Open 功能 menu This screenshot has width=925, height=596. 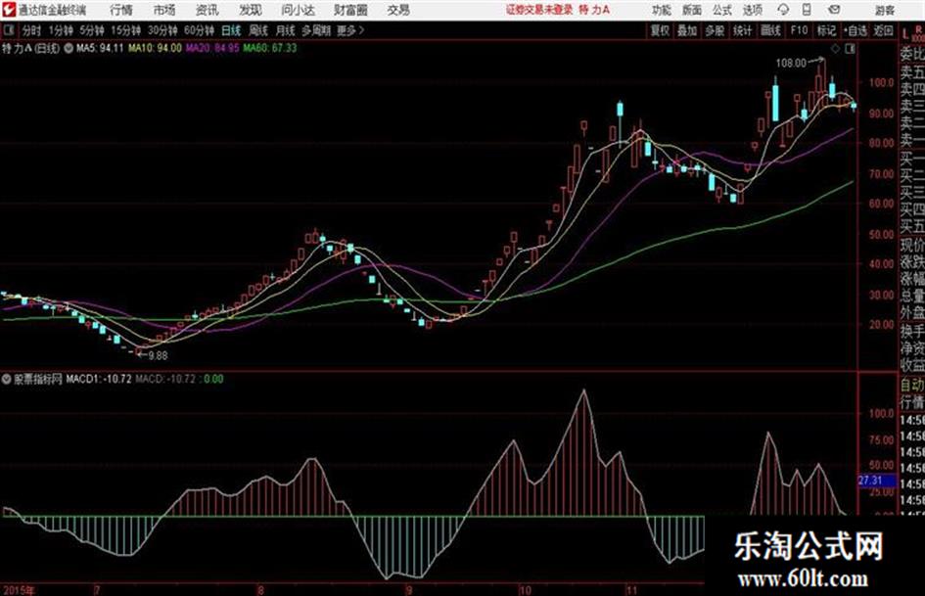(x=662, y=10)
